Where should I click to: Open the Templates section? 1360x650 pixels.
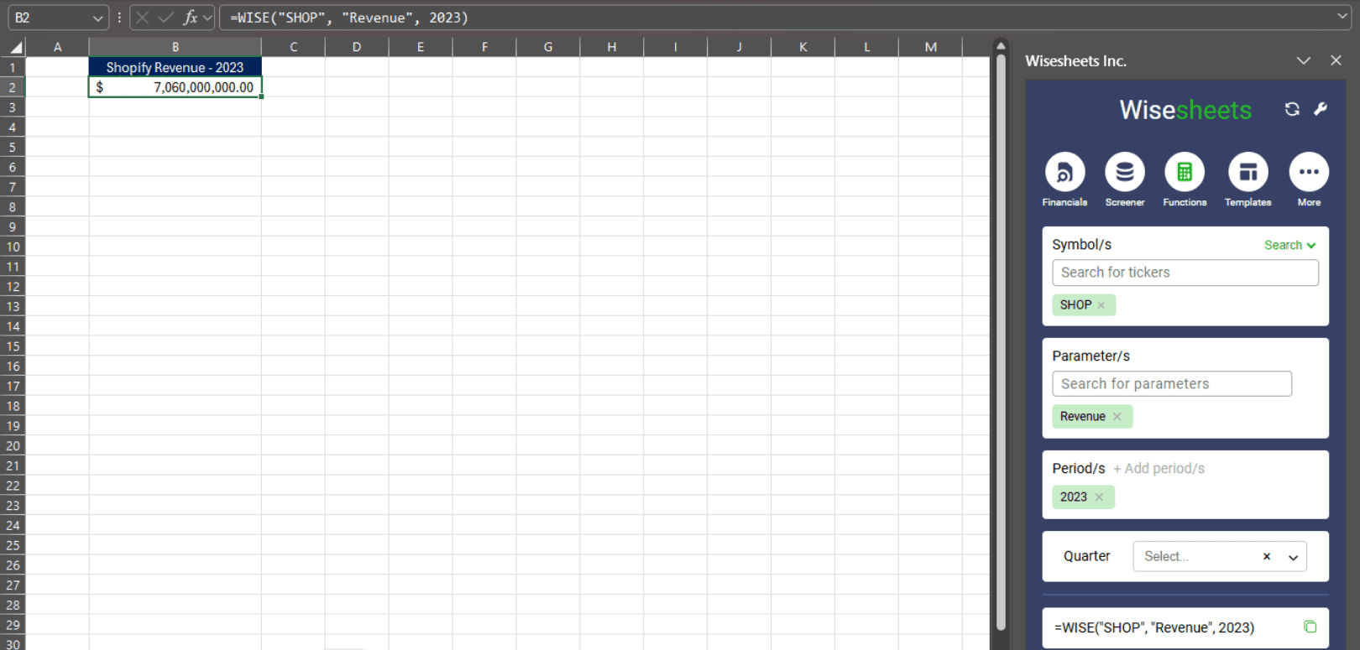pos(1248,173)
